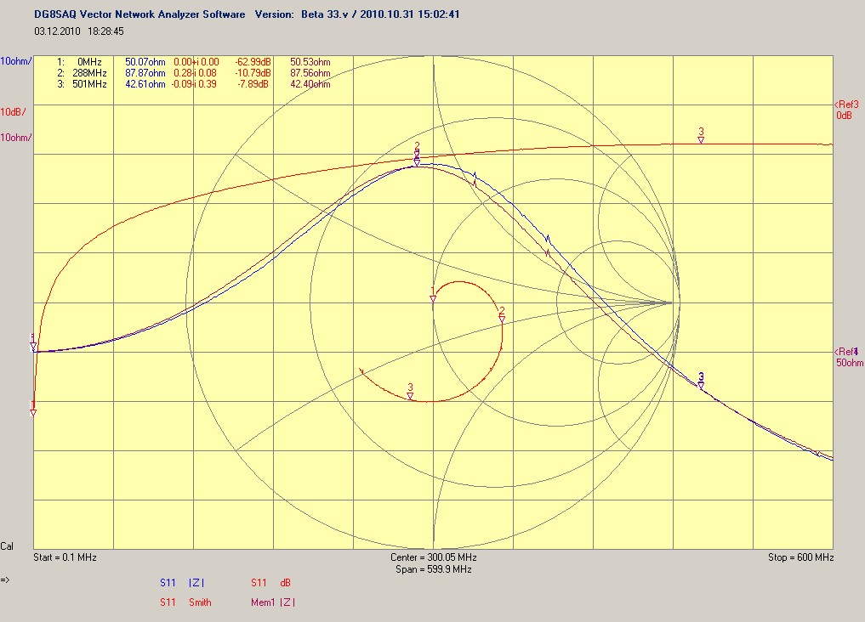Click the 0.00+i 0.00 Smith value

pyautogui.click(x=196, y=62)
